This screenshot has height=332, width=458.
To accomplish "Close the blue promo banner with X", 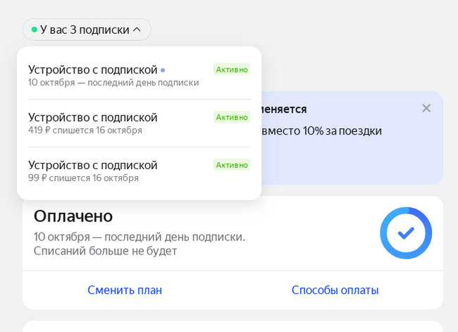I will pyautogui.click(x=426, y=108).
